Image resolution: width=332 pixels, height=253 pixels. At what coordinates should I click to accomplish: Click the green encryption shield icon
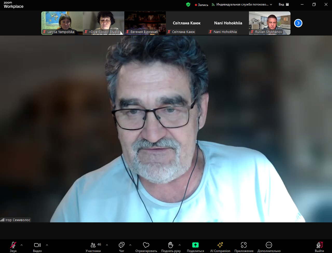coord(188,4)
